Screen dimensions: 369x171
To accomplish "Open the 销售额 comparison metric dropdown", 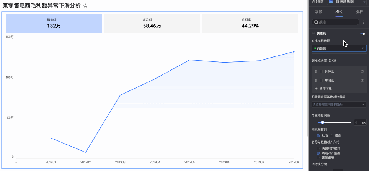I will coord(339,48).
